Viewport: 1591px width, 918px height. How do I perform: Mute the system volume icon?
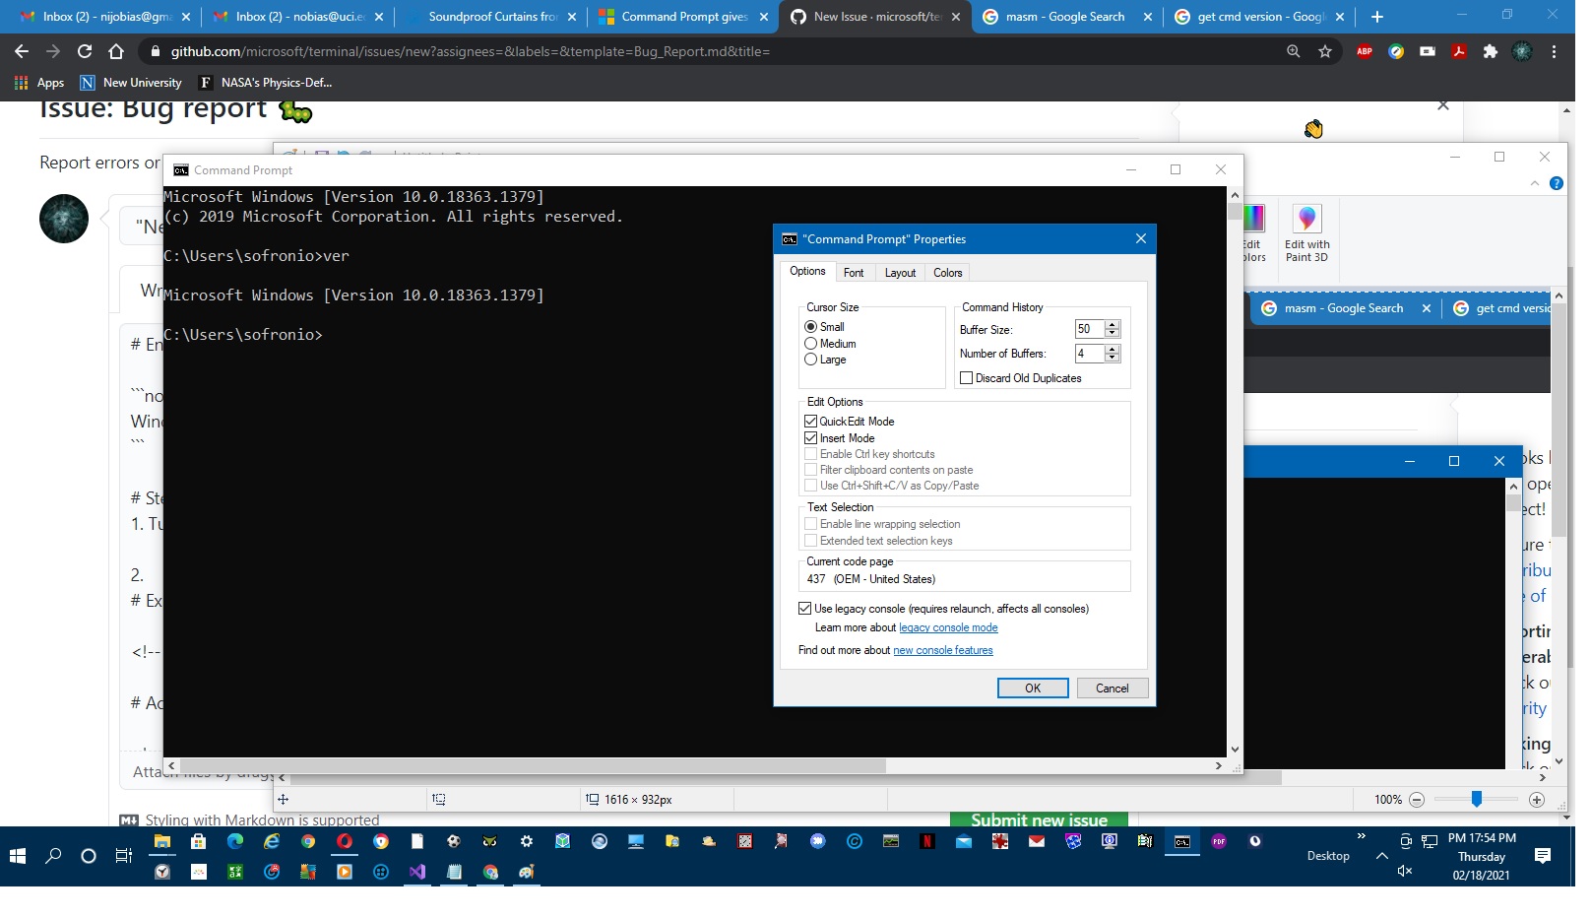1403,871
